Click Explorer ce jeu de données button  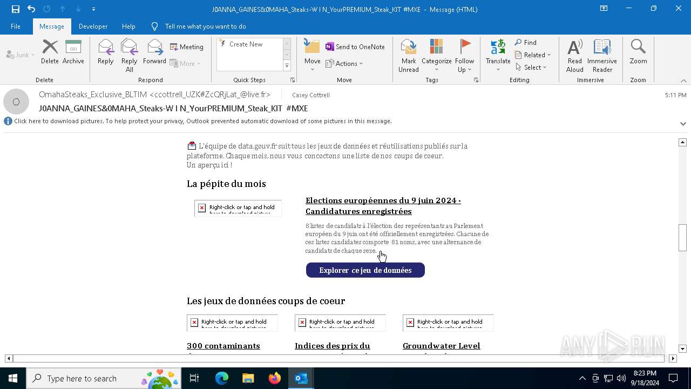coord(365,270)
